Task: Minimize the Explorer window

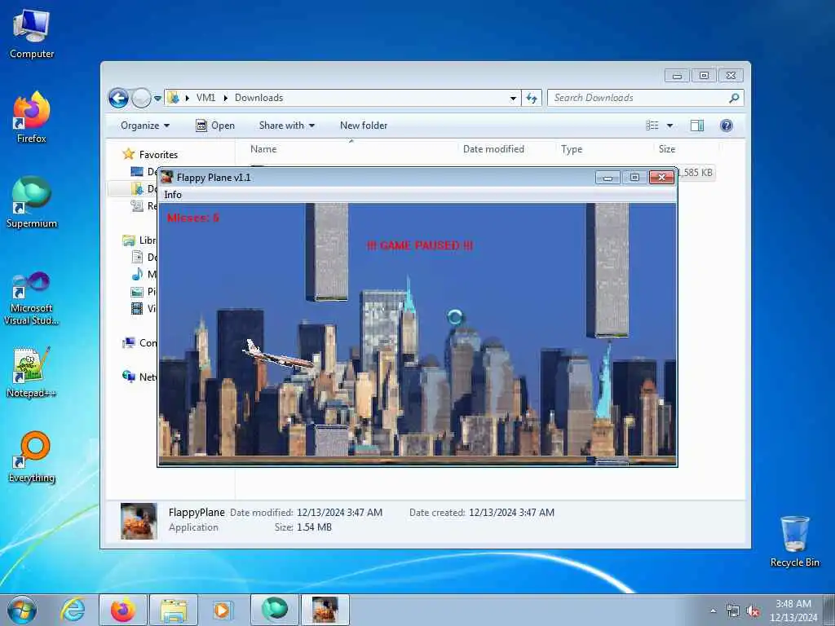Action: coord(677,76)
